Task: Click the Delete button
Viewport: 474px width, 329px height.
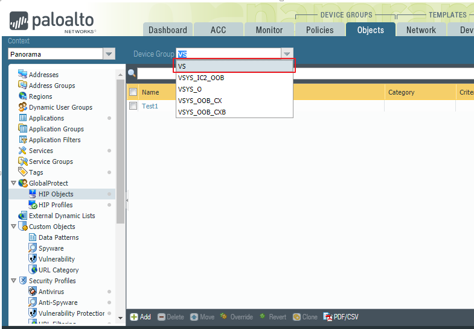Action: (171, 317)
